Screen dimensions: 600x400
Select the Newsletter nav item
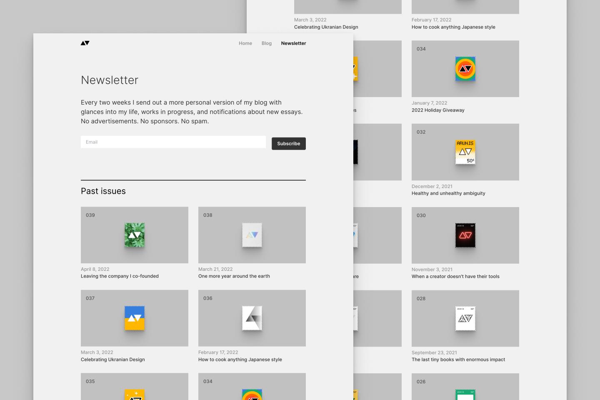click(293, 43)
